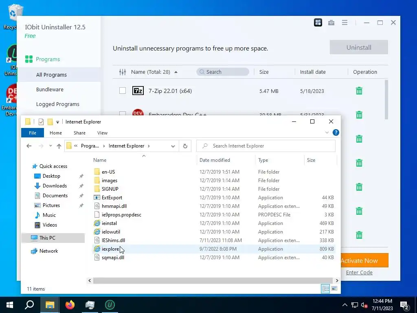
Task: Open Home ribbon tab in Explorer
Action: tap(55, 133)
